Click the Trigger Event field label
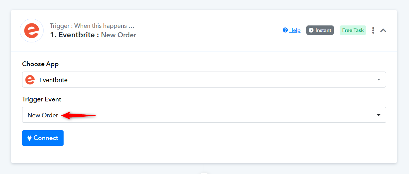Image resolution: width=409 pixels, height=174 pixels. [x=42, y=99]
